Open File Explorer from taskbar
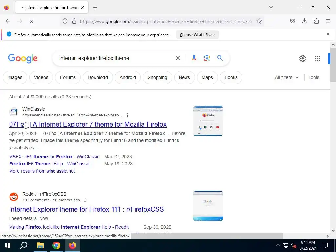Screen dimensions: 336x252 (40, 245)
